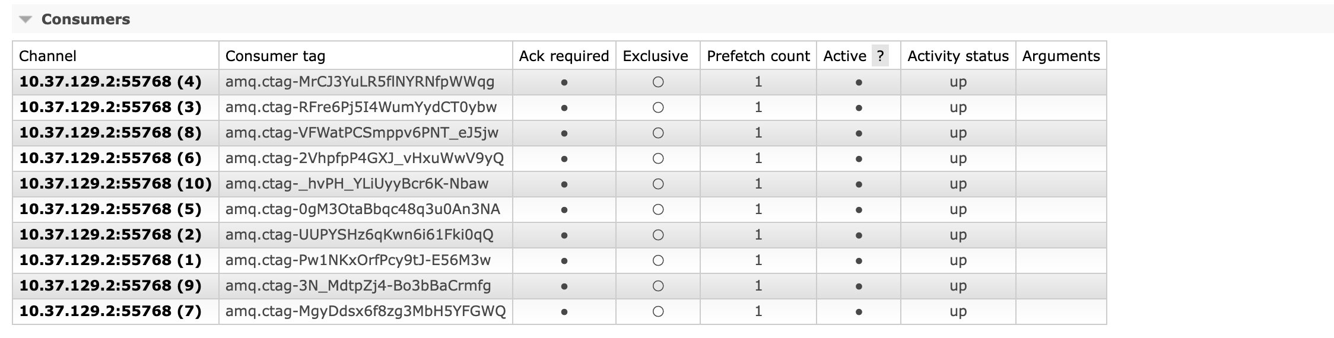Click consumer tag amq.ctag-UUPYSHz6qKwn6i61Fki0qQ
Image resolution: width=1334 pixels, height=338 pixels.
coord(359,235)
